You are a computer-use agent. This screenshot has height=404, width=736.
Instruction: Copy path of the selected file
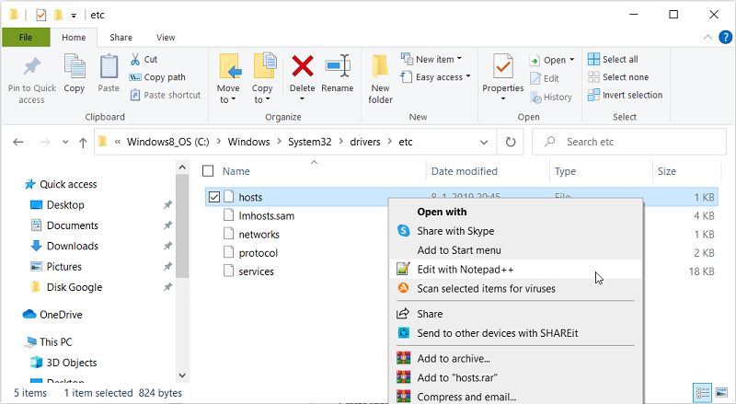tap(157, 77)
